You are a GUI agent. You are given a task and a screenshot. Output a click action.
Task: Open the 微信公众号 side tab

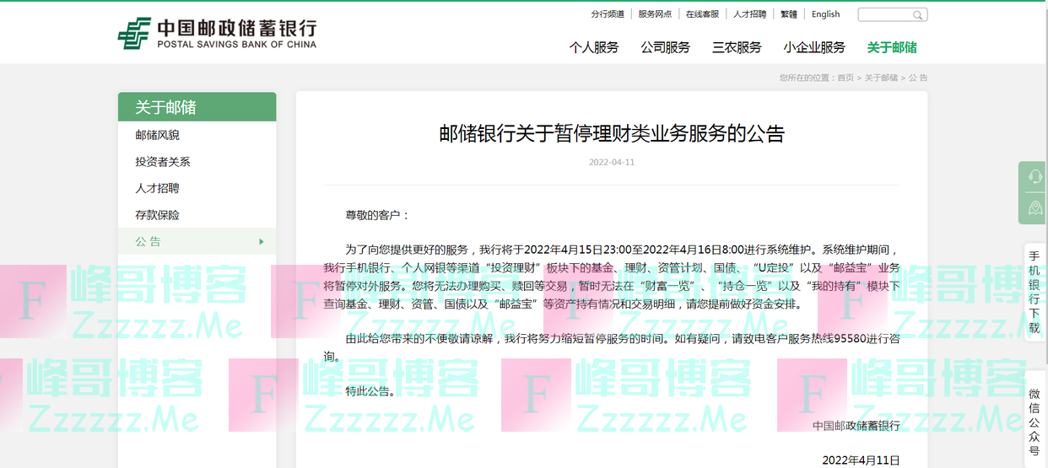(x=1034, y=422)
